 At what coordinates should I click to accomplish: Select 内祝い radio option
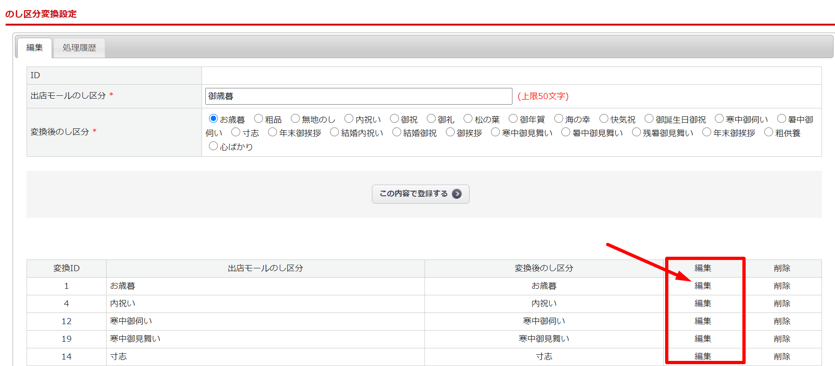pos(349,119)
